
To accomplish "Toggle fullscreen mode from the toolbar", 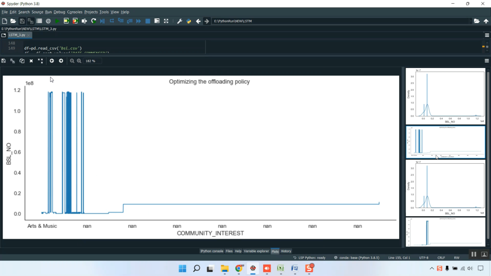I will click(x=166, y=21).
